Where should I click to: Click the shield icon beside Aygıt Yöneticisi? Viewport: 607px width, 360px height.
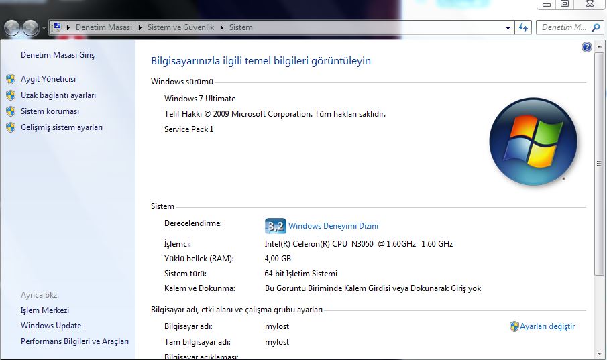pyautogui.click(x=11, y=79)
